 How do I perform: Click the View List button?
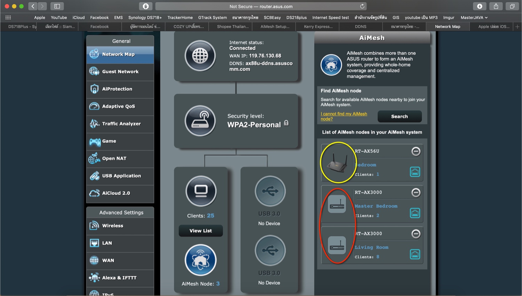[x=201, y=231]
